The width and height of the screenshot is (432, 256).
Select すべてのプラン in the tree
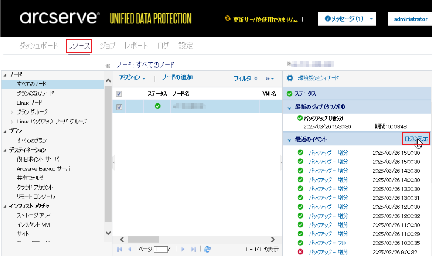[x=32, y=140]
